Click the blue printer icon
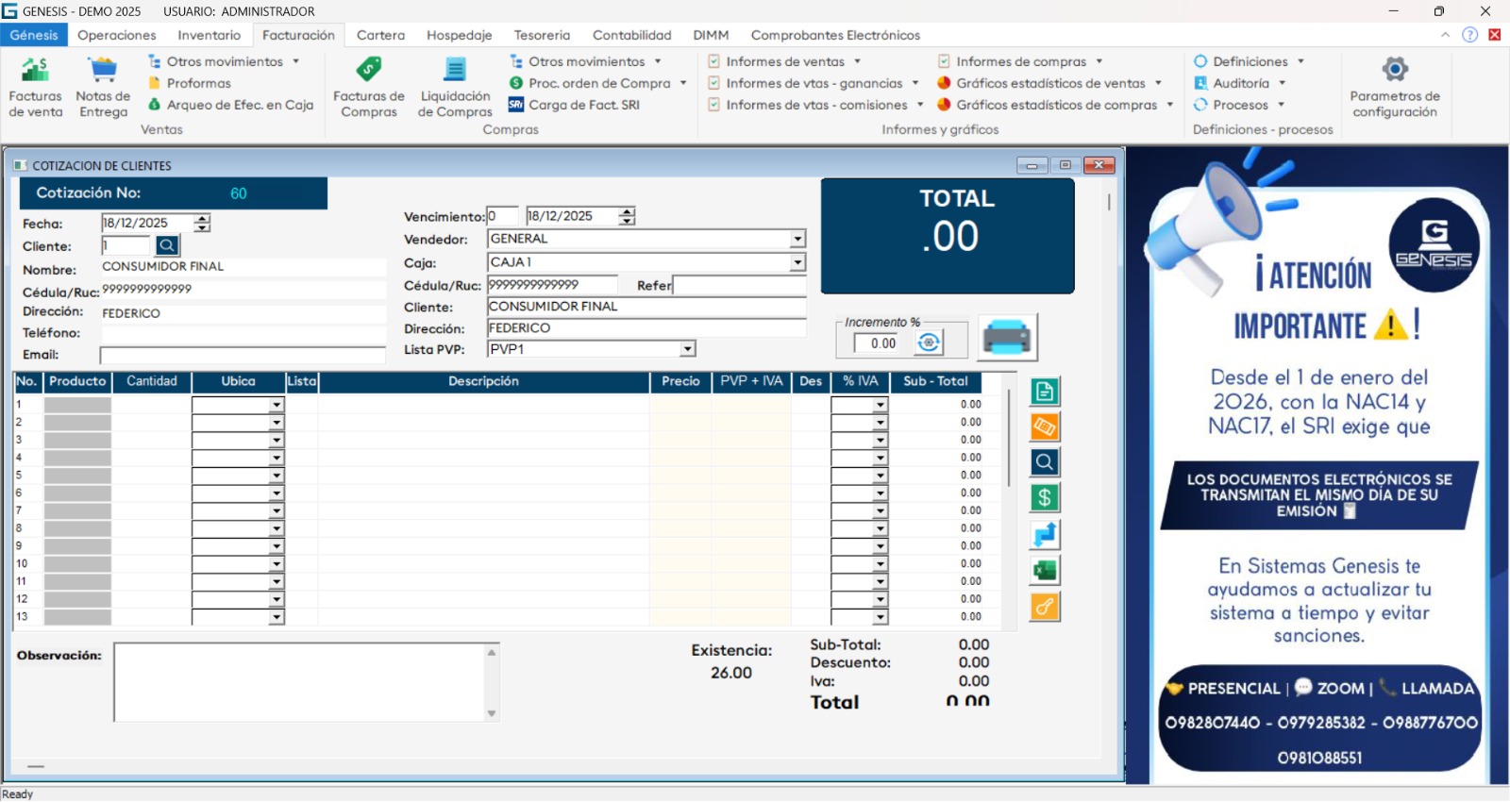This screenshot has height=802, width=1510. [1007, 337]
